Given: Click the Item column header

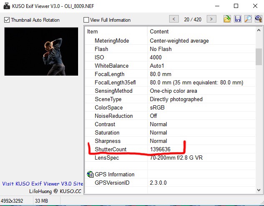Looking at the screenshot, I should [116, 31].
